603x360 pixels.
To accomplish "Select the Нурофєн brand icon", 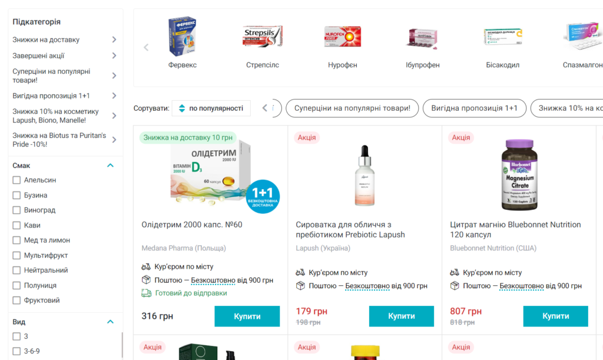I will point(342,37).
